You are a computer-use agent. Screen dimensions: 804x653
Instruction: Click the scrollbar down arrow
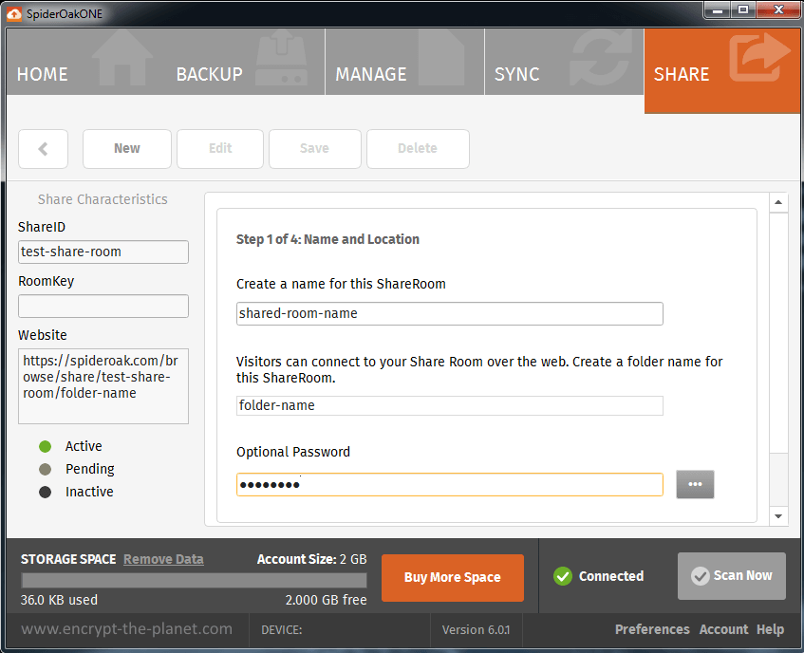point(778,516)
